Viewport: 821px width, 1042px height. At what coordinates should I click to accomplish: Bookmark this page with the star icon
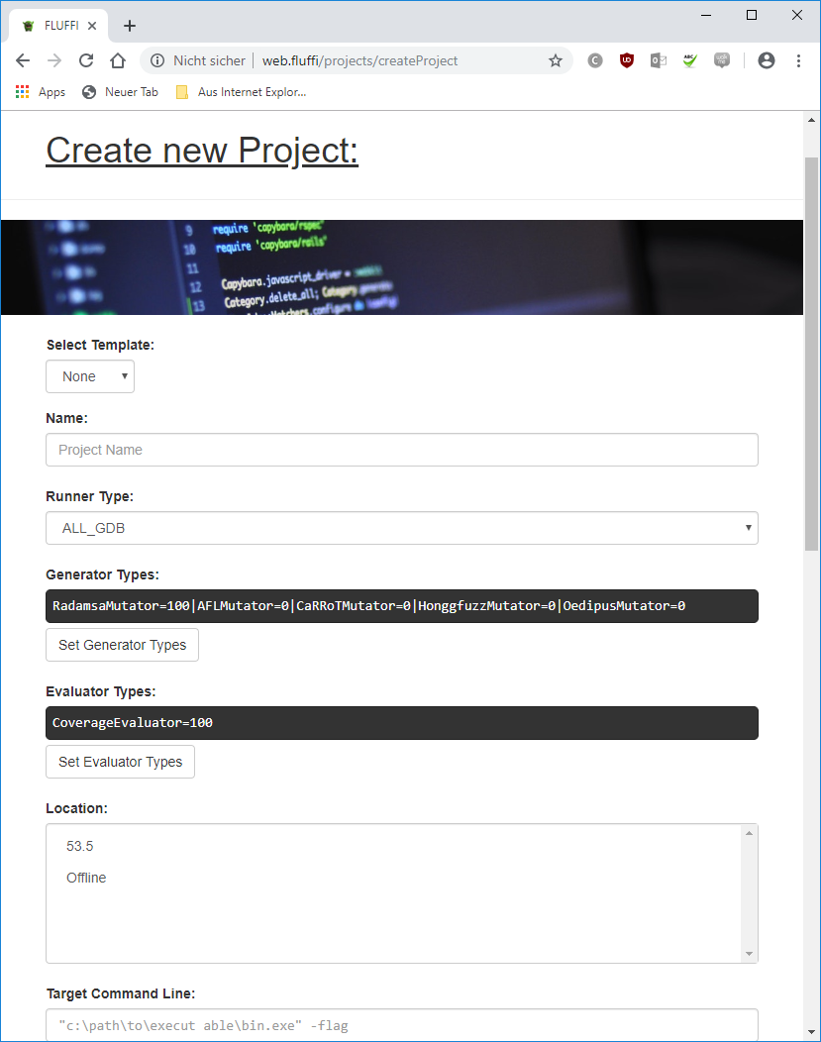556,60
